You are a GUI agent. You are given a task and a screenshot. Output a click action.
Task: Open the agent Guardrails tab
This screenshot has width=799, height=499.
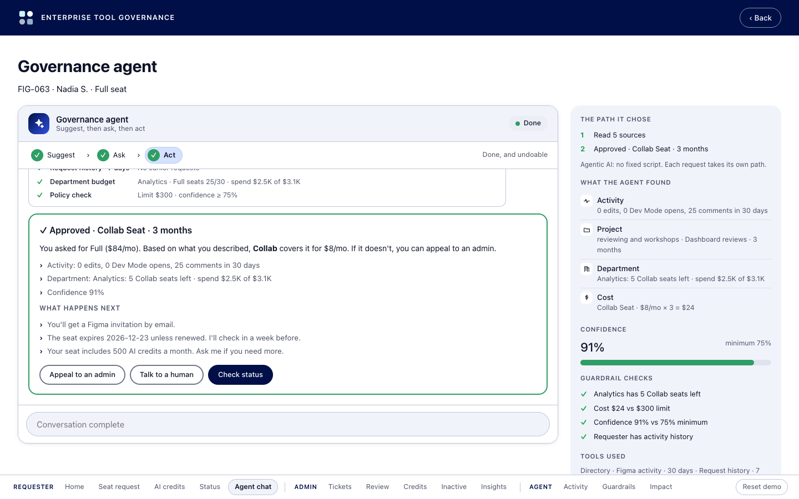coord(619,487)
